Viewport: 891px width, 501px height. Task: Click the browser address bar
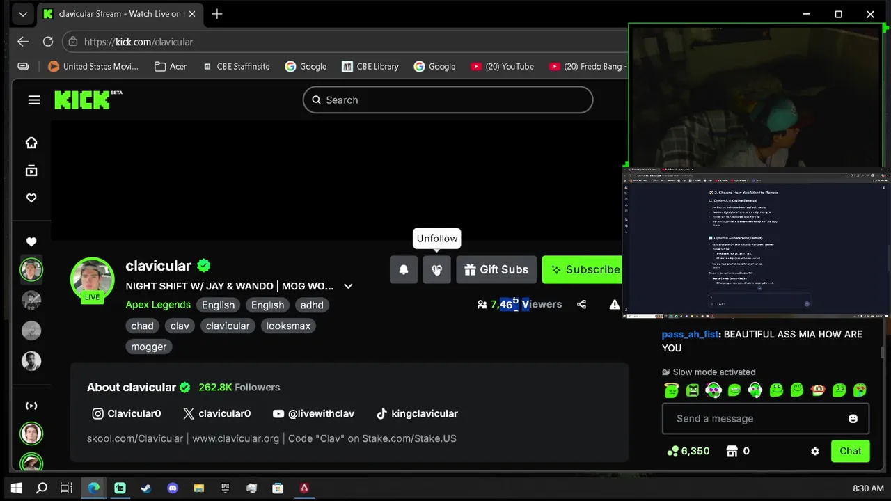pos(346,42)
